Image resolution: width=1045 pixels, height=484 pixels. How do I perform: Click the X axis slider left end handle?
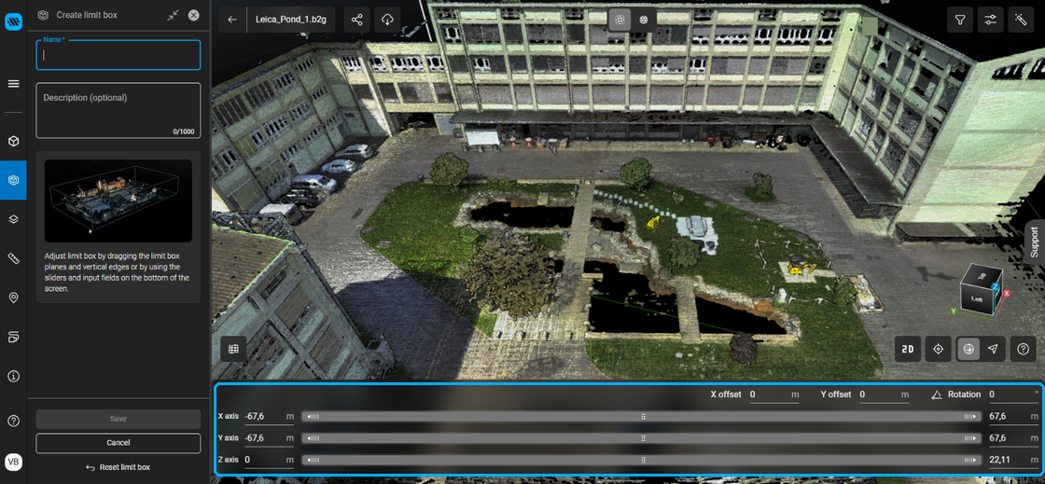click(x=312, y=417)
